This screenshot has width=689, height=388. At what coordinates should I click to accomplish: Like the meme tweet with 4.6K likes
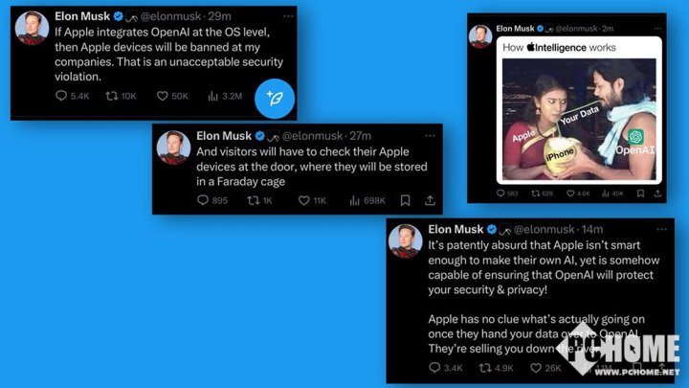[x=578, y=194]
